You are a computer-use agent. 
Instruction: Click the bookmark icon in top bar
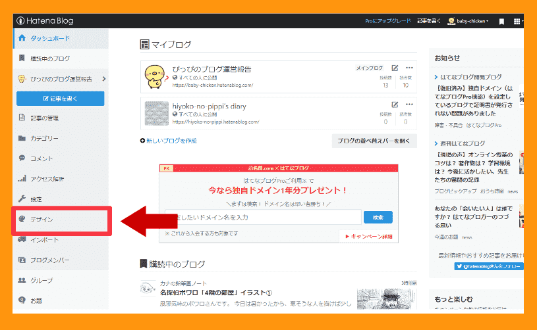point(501,22)
